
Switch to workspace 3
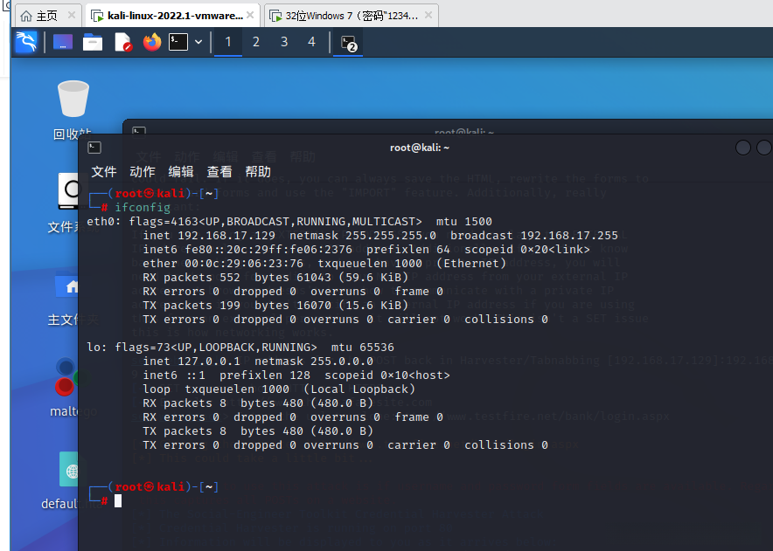284,42
